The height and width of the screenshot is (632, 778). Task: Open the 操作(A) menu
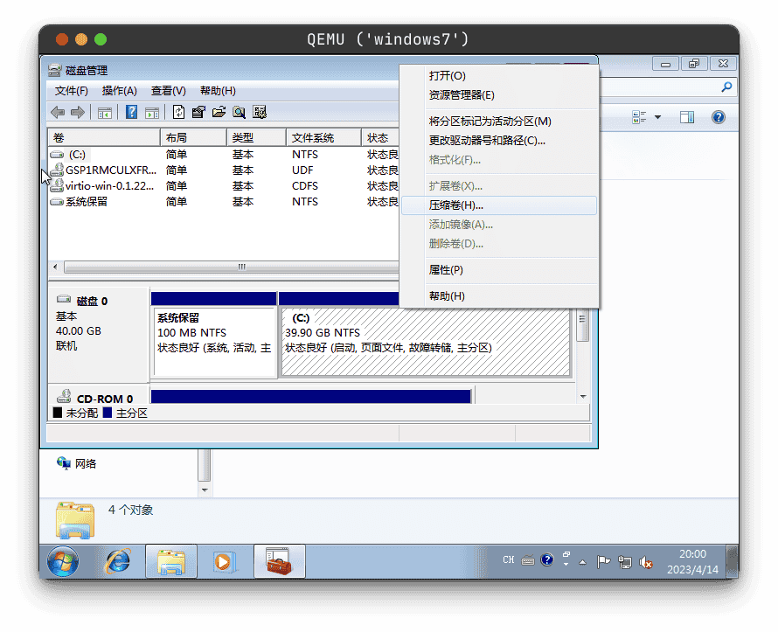pyautogui.click(x=120, y=91)
